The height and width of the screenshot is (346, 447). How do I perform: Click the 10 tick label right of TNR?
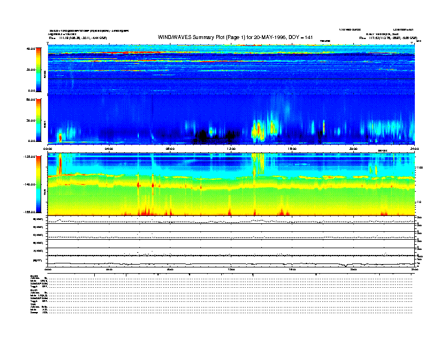419,202
